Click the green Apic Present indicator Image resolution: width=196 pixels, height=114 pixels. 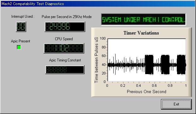click(x=19, y=47)
